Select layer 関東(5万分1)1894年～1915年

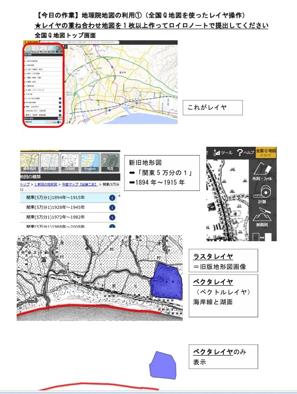(x=58, y=198)
